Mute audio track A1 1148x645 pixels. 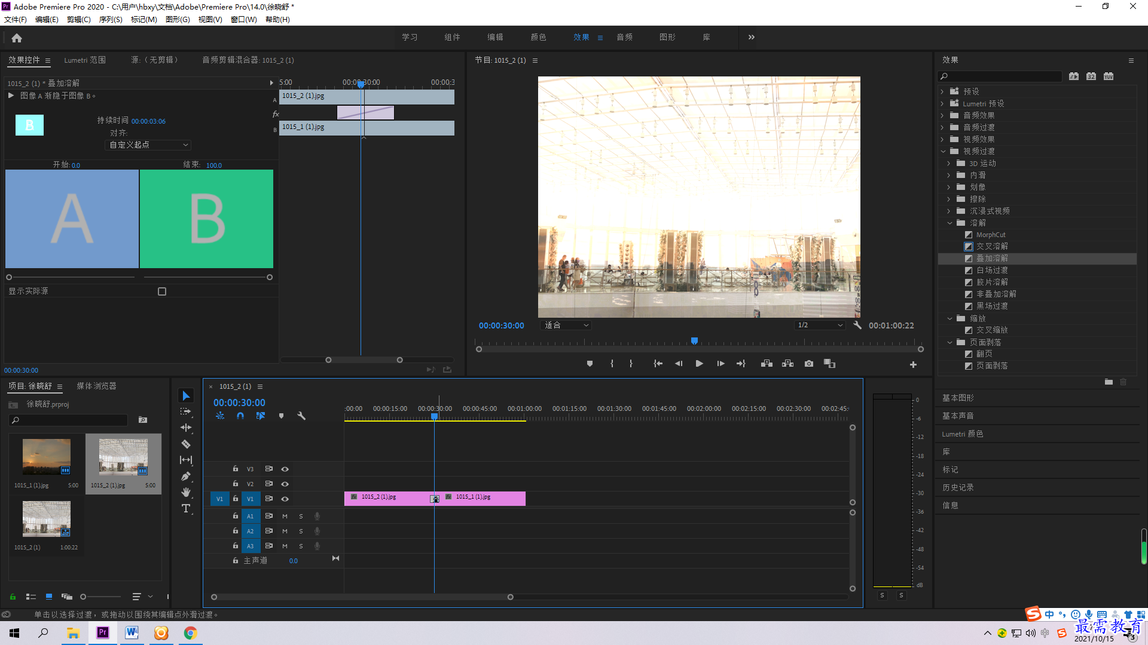click(x=285, y=516)
